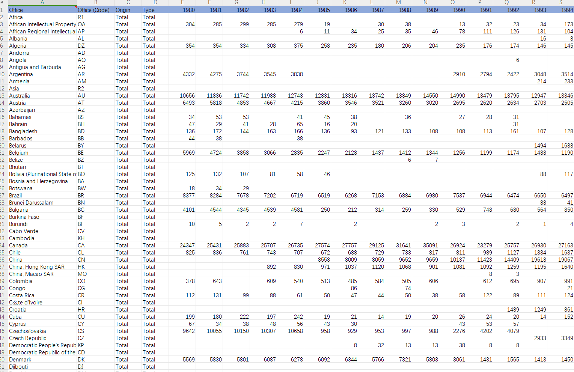Image resolution: width=574 pixels, height=372 pixels.
Task: Click the 1990 year header cell
Action: (x=453, y=10)
